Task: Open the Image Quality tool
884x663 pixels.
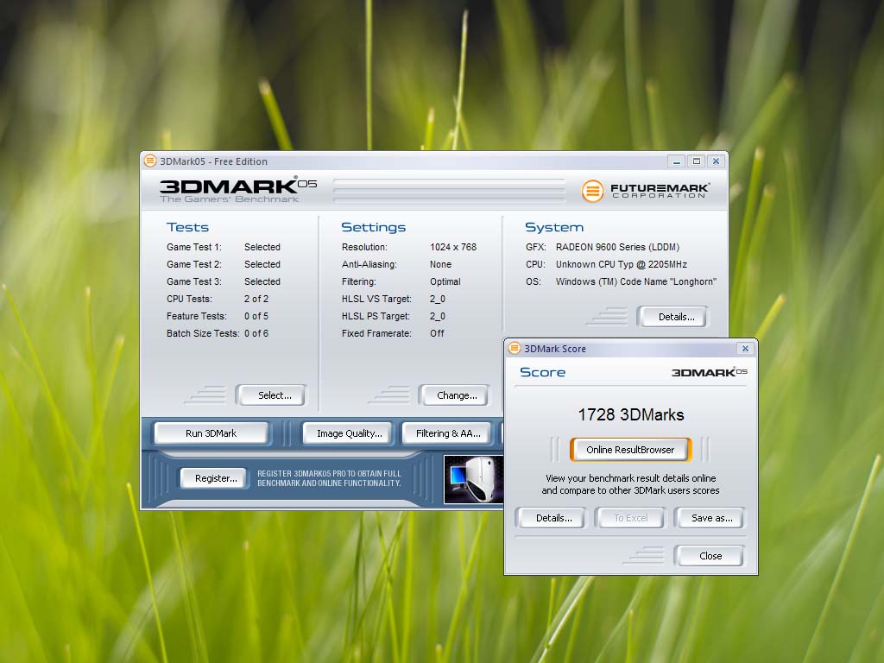Action: 348,433
